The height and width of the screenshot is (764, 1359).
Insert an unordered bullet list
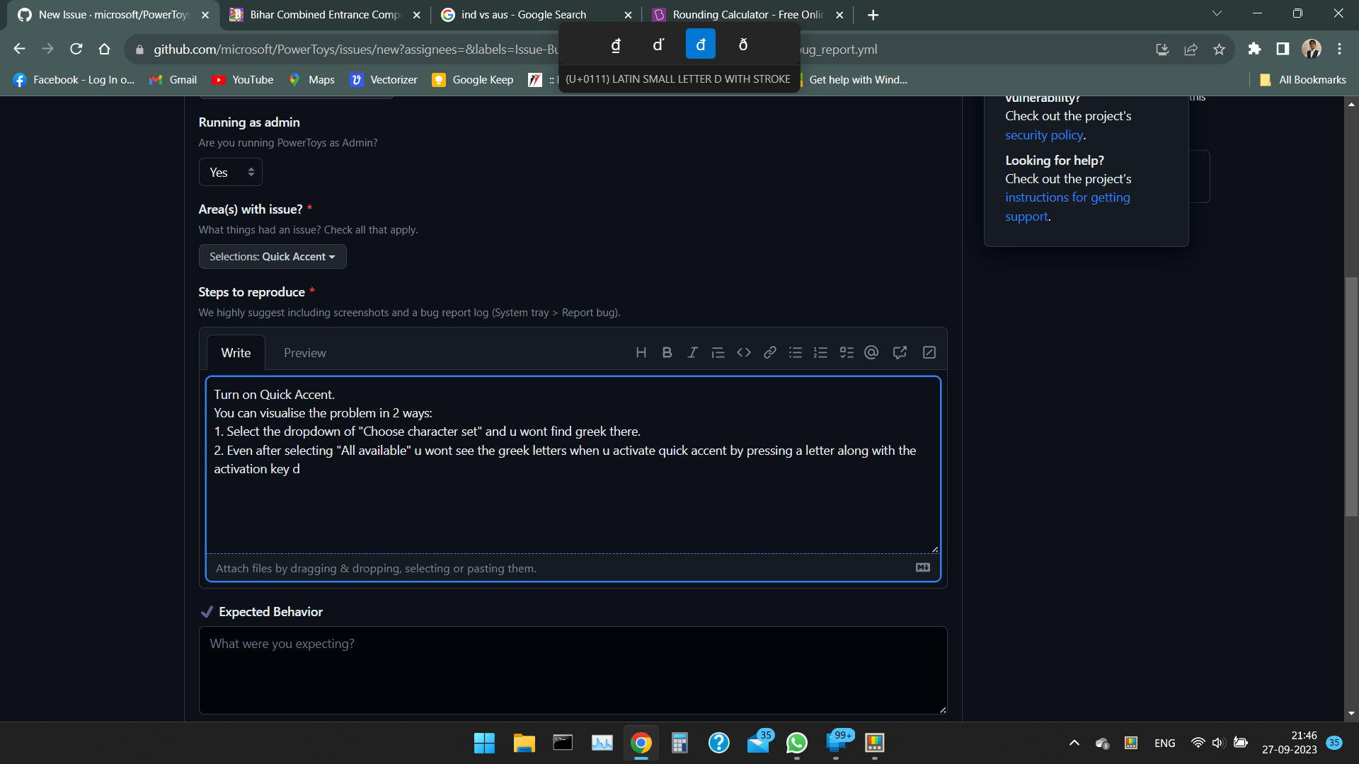click(x=796, y=352)
